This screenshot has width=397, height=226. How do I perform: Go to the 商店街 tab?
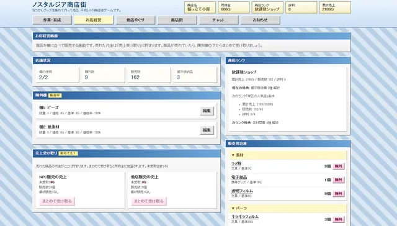pos(177,20)
